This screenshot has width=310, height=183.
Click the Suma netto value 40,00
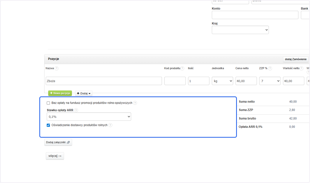[x=293, y=102]
